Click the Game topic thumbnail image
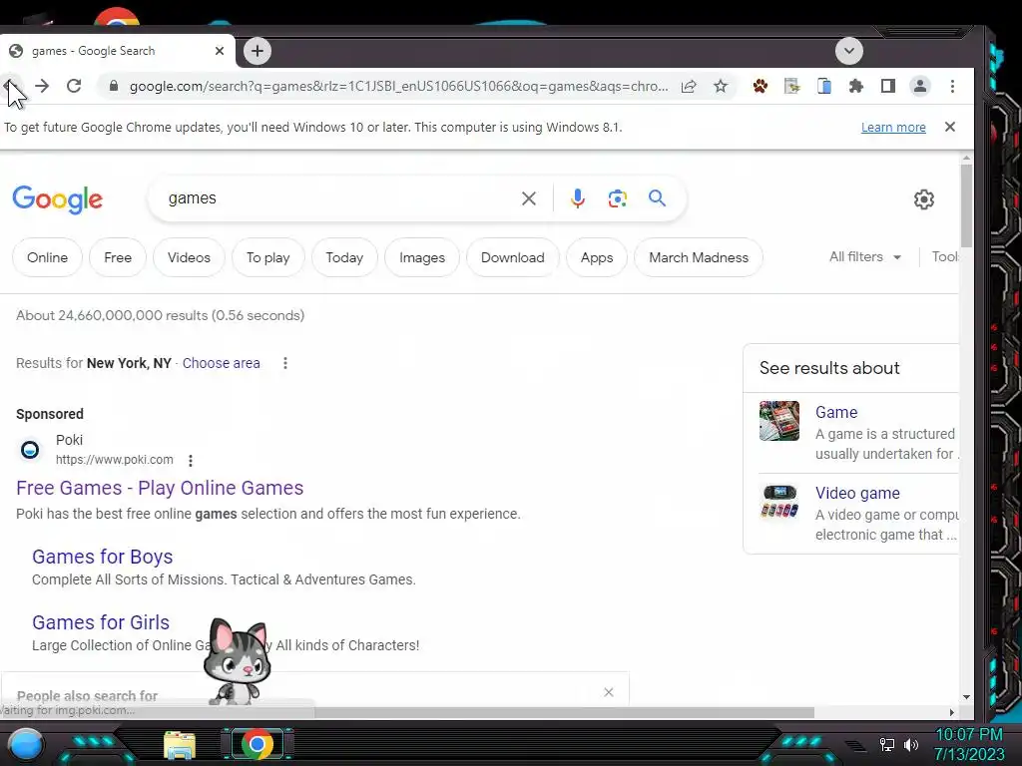 [779, 421]
